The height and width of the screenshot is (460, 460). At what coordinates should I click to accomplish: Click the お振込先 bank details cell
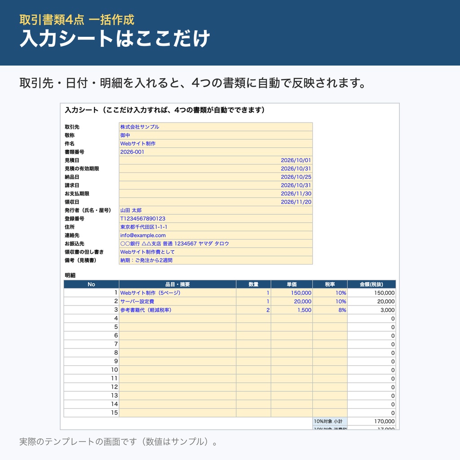pos(216,243)
